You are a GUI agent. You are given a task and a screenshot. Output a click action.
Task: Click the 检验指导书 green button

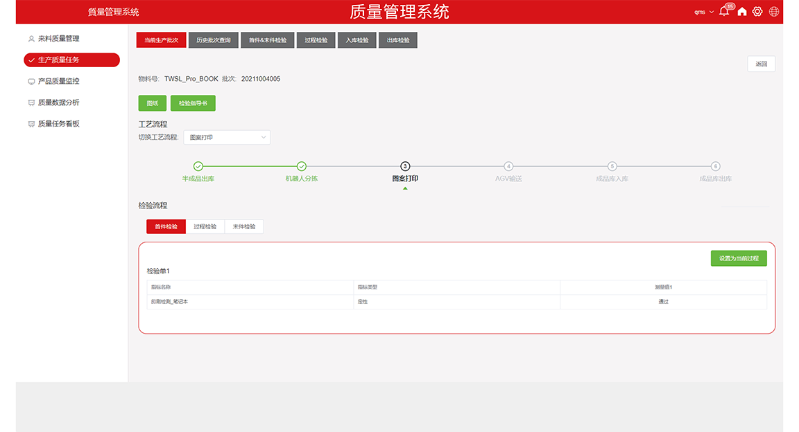(193, 103)
